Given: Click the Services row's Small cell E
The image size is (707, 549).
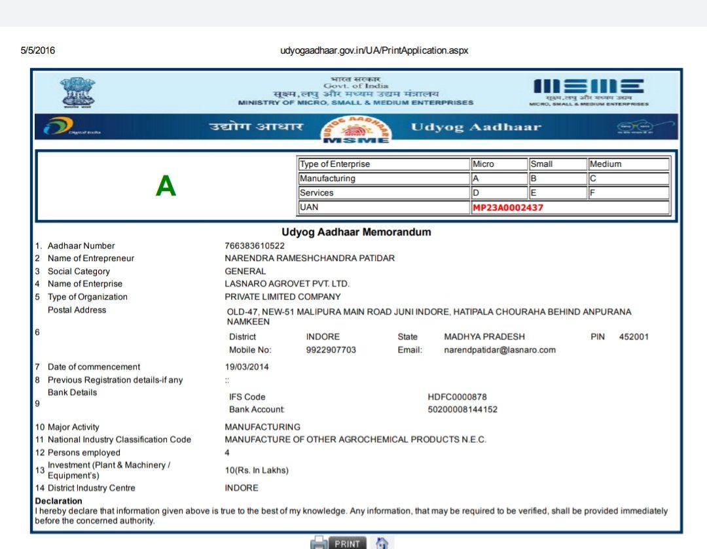Looking at the screenshot, I should click(x=556, y=193).
